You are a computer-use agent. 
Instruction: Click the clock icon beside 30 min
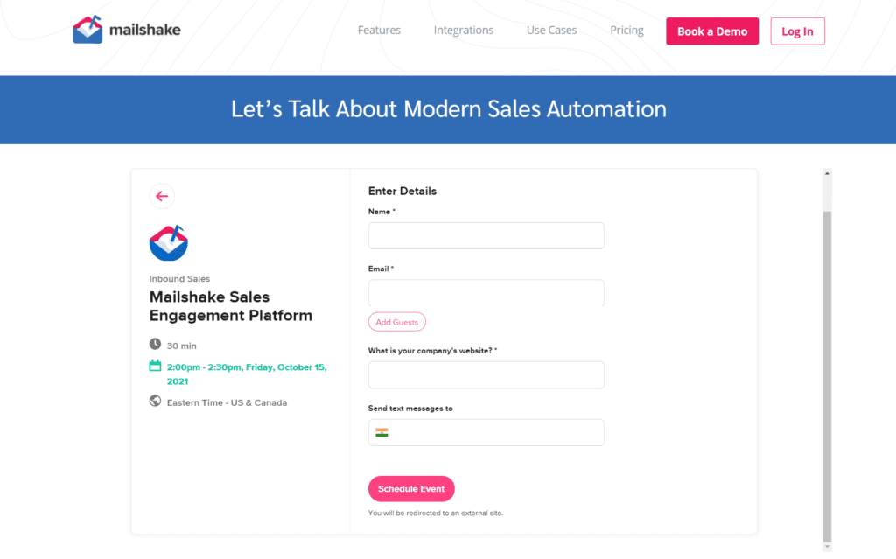(156, 345)
